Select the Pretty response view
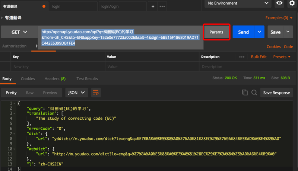The height and width of the screenshot is (171, 298). 11,93
